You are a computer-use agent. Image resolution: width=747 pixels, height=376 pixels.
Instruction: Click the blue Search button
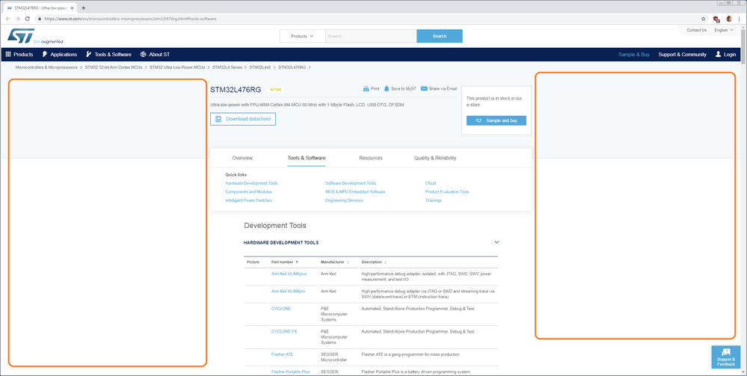coord(439,36)
